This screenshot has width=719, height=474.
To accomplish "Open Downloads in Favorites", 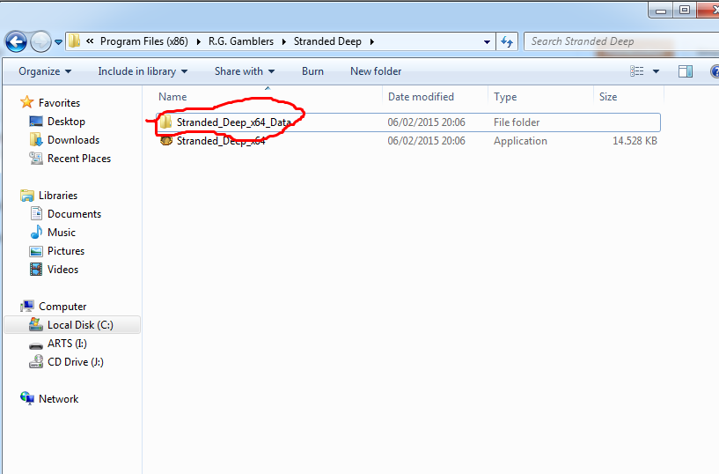I will pyautogui.click(x=73, y=140).
